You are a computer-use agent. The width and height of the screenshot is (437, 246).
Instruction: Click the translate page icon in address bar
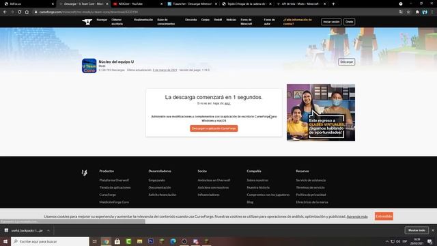401,12
